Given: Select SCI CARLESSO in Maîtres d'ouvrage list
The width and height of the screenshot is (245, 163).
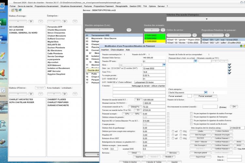Looking at the screenshot, I should (17, 27).
